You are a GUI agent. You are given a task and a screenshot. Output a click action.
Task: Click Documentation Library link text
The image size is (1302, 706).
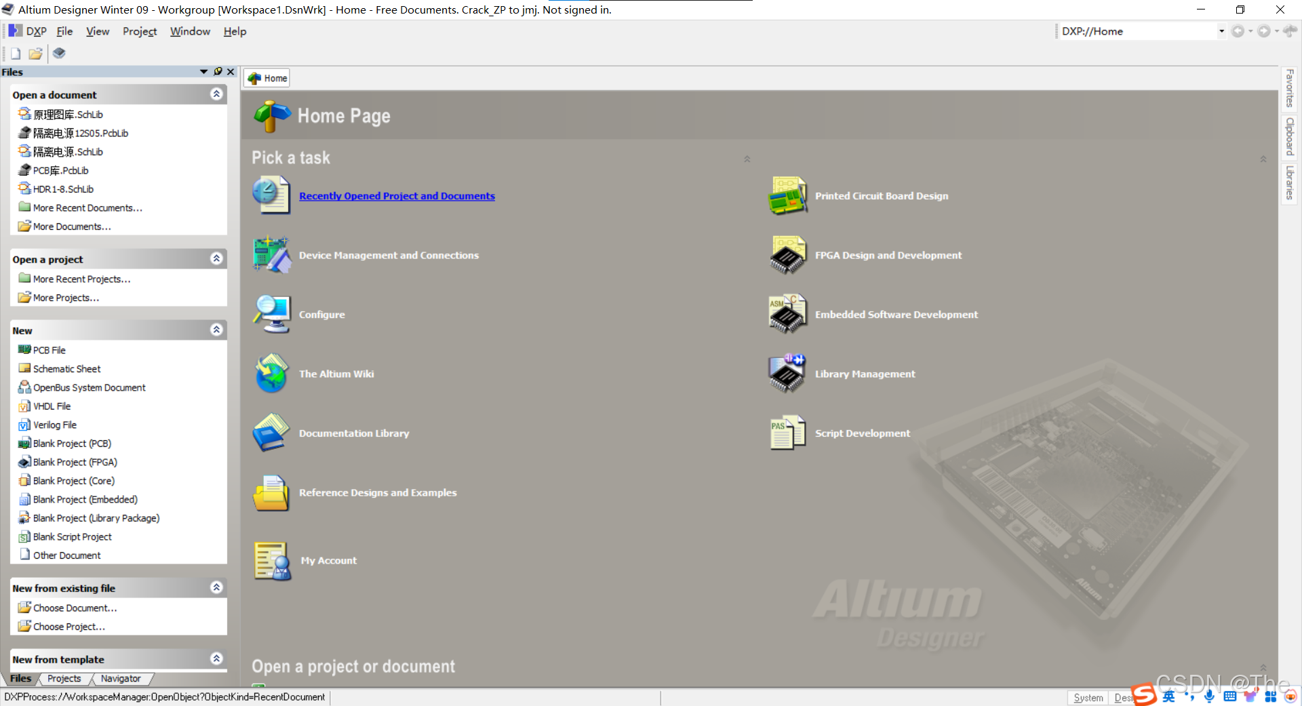pyautogui.click(x=354, y=433)
